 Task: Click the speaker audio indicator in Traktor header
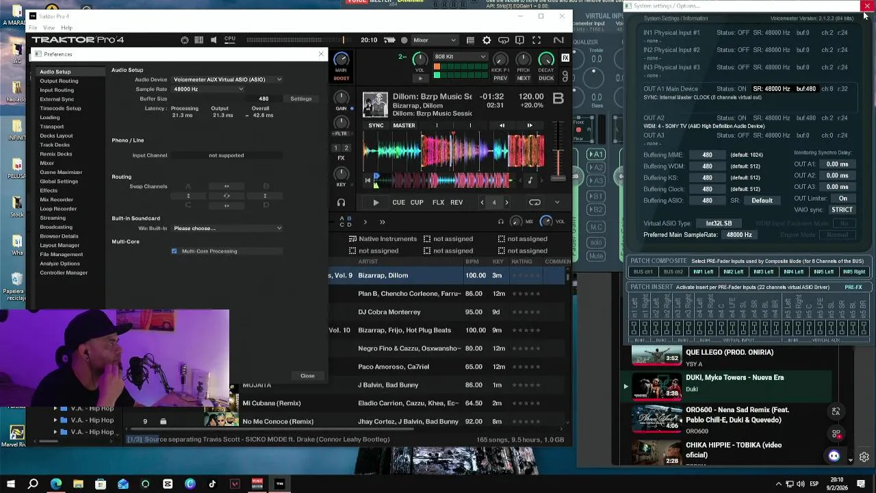(214, 40)
